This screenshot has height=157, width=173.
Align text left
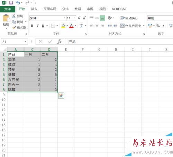click(x=91, y=26)
